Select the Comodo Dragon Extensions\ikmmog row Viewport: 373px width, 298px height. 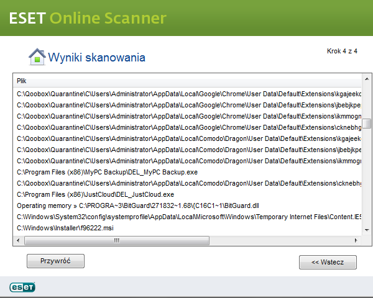(x=188, y=161)
